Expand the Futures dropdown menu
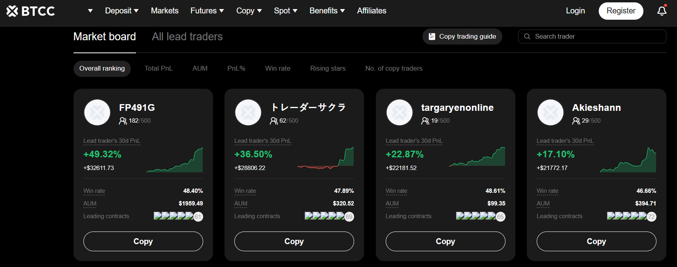 coord(207,11)
